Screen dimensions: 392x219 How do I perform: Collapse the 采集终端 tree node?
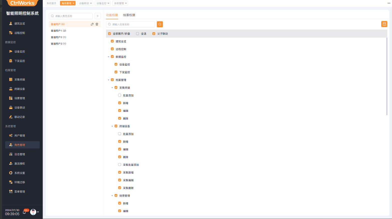tap(112, 88)
